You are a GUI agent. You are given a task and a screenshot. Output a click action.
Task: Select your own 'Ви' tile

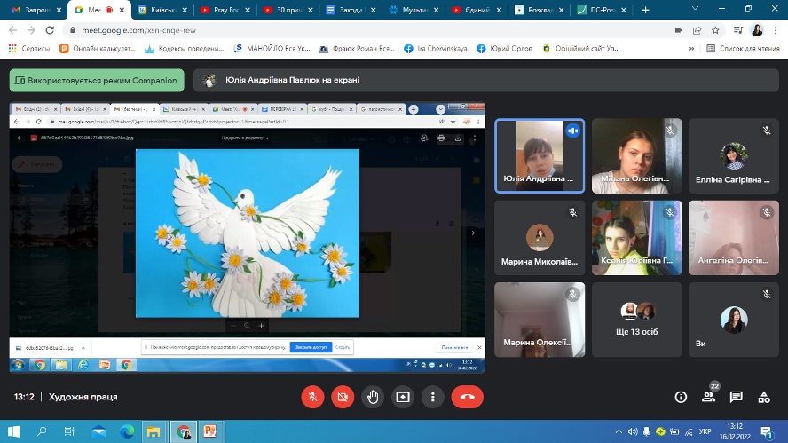click(x=734, y=320)
